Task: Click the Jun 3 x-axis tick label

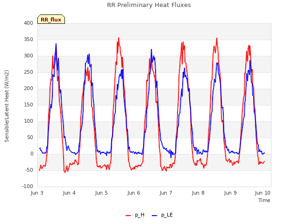Action: 37,193
